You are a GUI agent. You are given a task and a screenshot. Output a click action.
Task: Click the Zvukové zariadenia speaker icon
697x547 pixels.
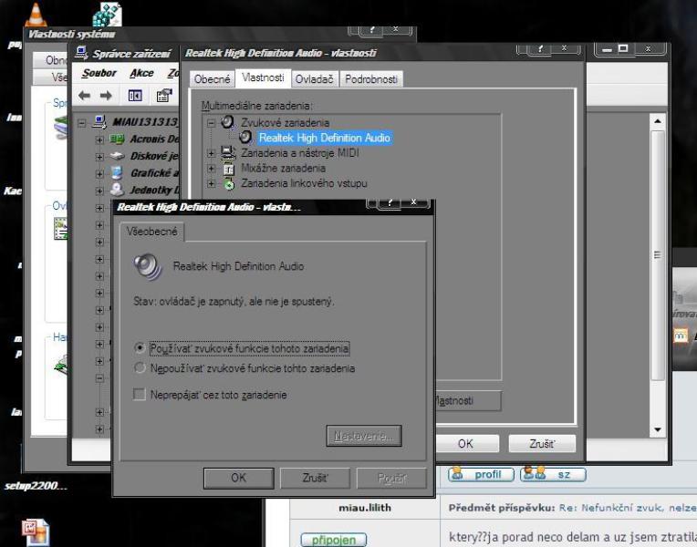pyautogui.click(x=227, y=122)
